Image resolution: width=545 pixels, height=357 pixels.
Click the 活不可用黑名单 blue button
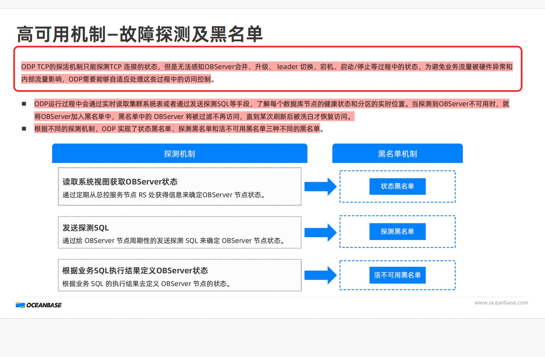397,275
